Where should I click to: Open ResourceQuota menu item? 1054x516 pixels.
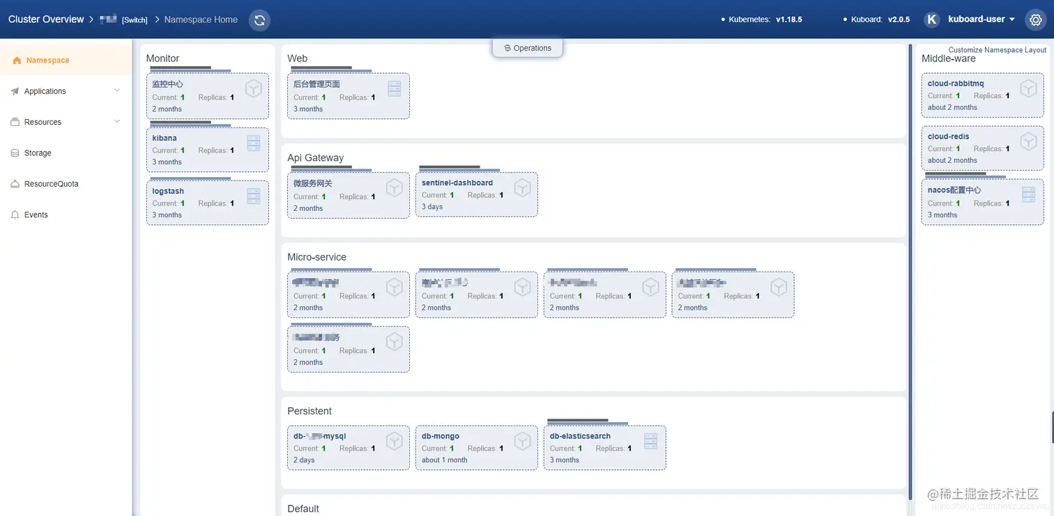coord(66,184)
